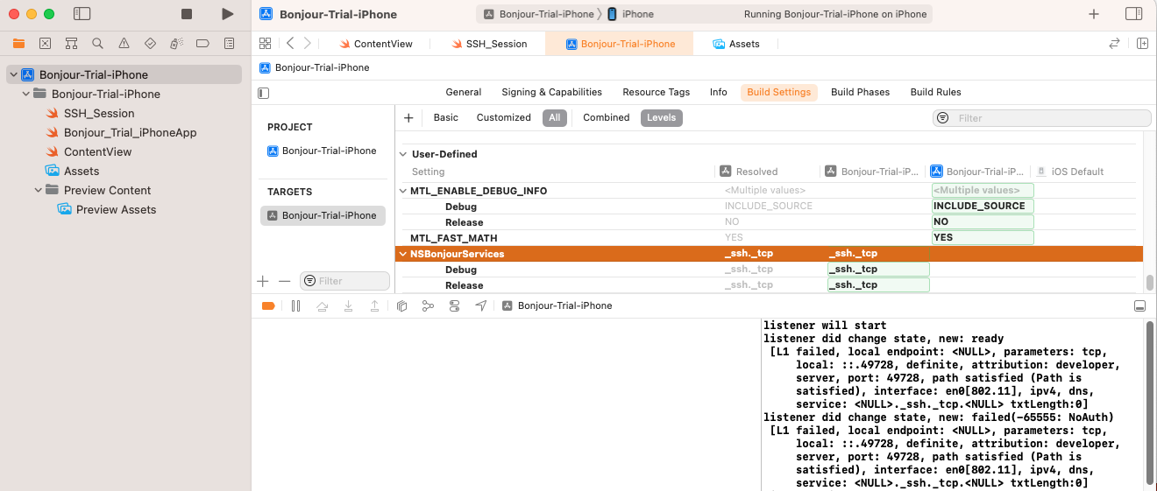
Task: Collapse the Preview Content folder
Action: [38, 191]
